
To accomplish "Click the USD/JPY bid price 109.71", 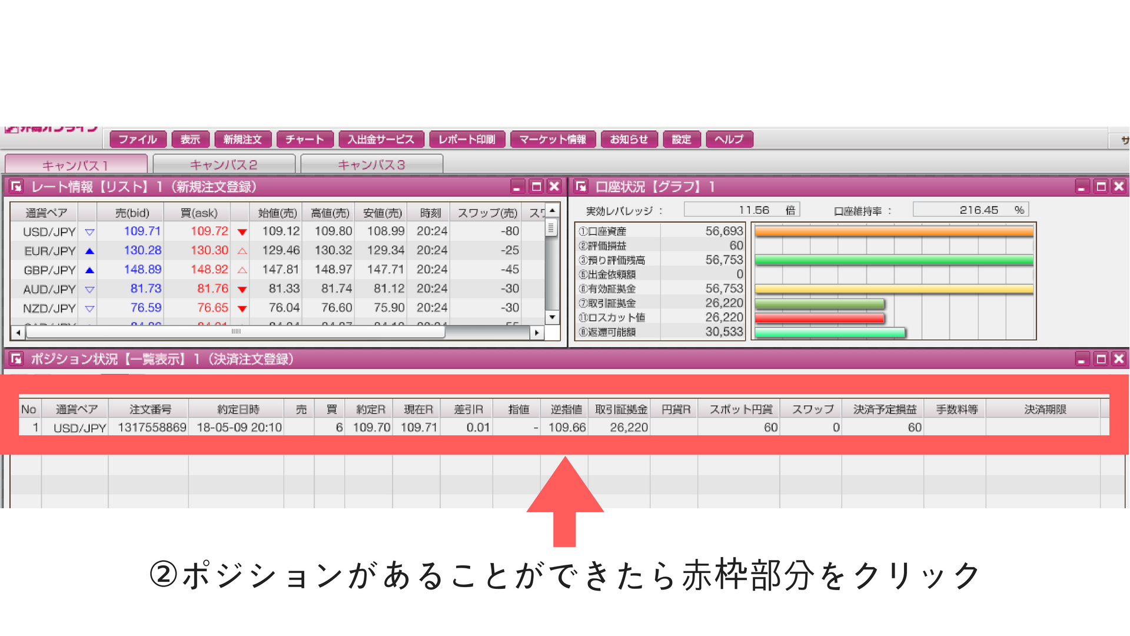I will tap(142, 231).
